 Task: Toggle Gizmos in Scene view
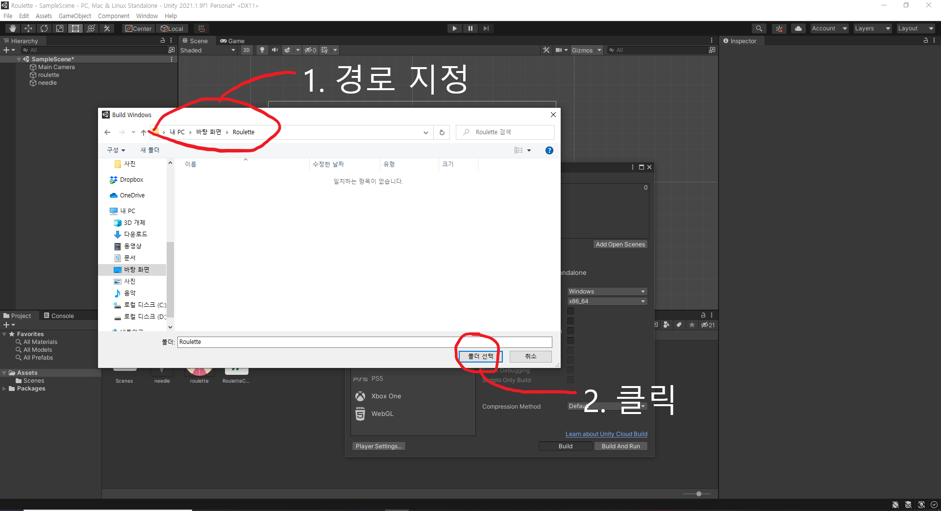pyautogui.click(x=582, y=50)
